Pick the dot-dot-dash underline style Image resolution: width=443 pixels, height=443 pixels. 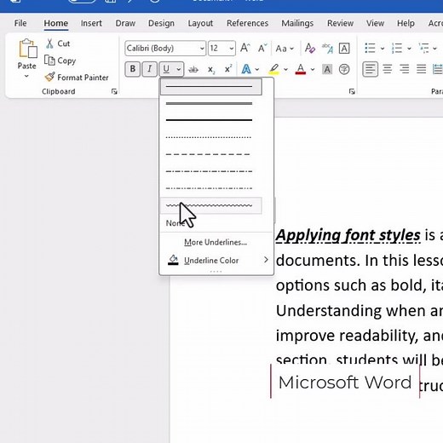click(211, 188)
